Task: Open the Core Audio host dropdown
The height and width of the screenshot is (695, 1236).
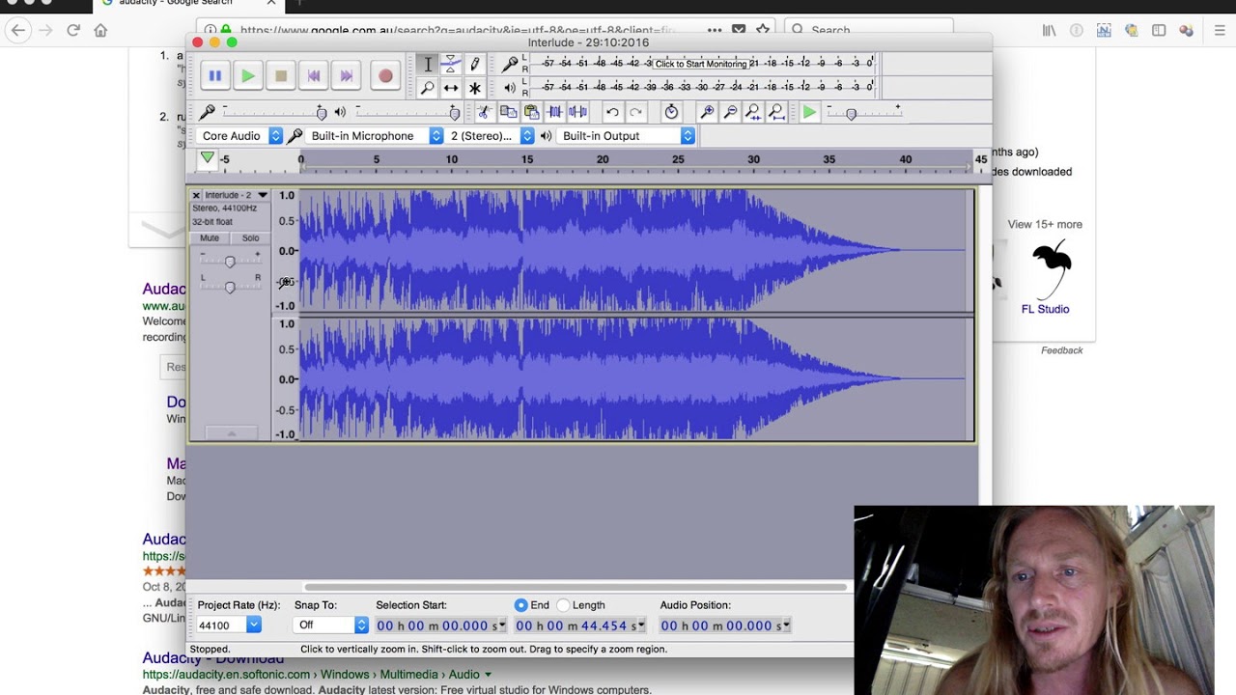Action: click(x=239, y=136)
